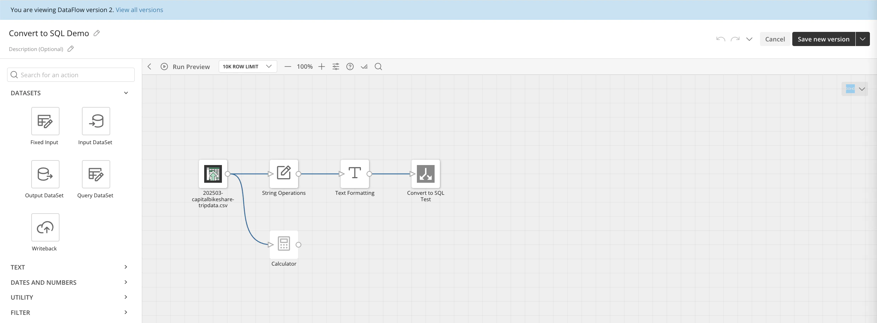Add a Writeback tile
The width and height of the screenshot is (877, 323).
pos(45,227)
